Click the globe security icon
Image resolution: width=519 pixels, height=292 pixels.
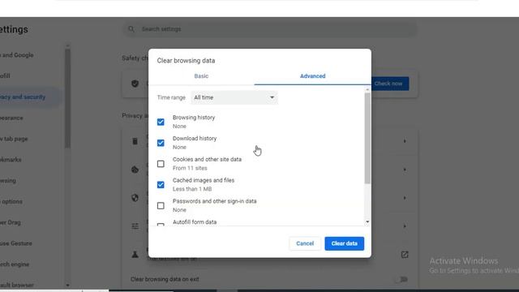(x=135, y=198)
